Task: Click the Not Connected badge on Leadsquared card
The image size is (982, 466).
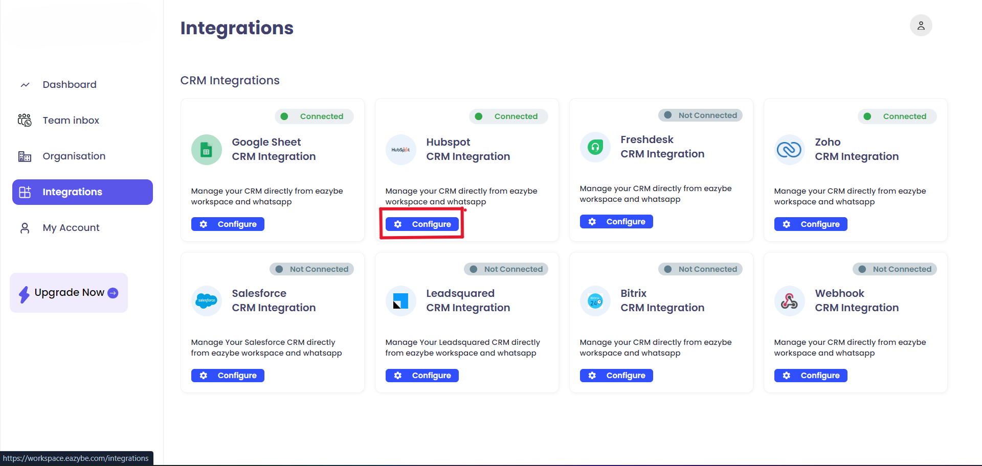Action: [x=506, y=269]
